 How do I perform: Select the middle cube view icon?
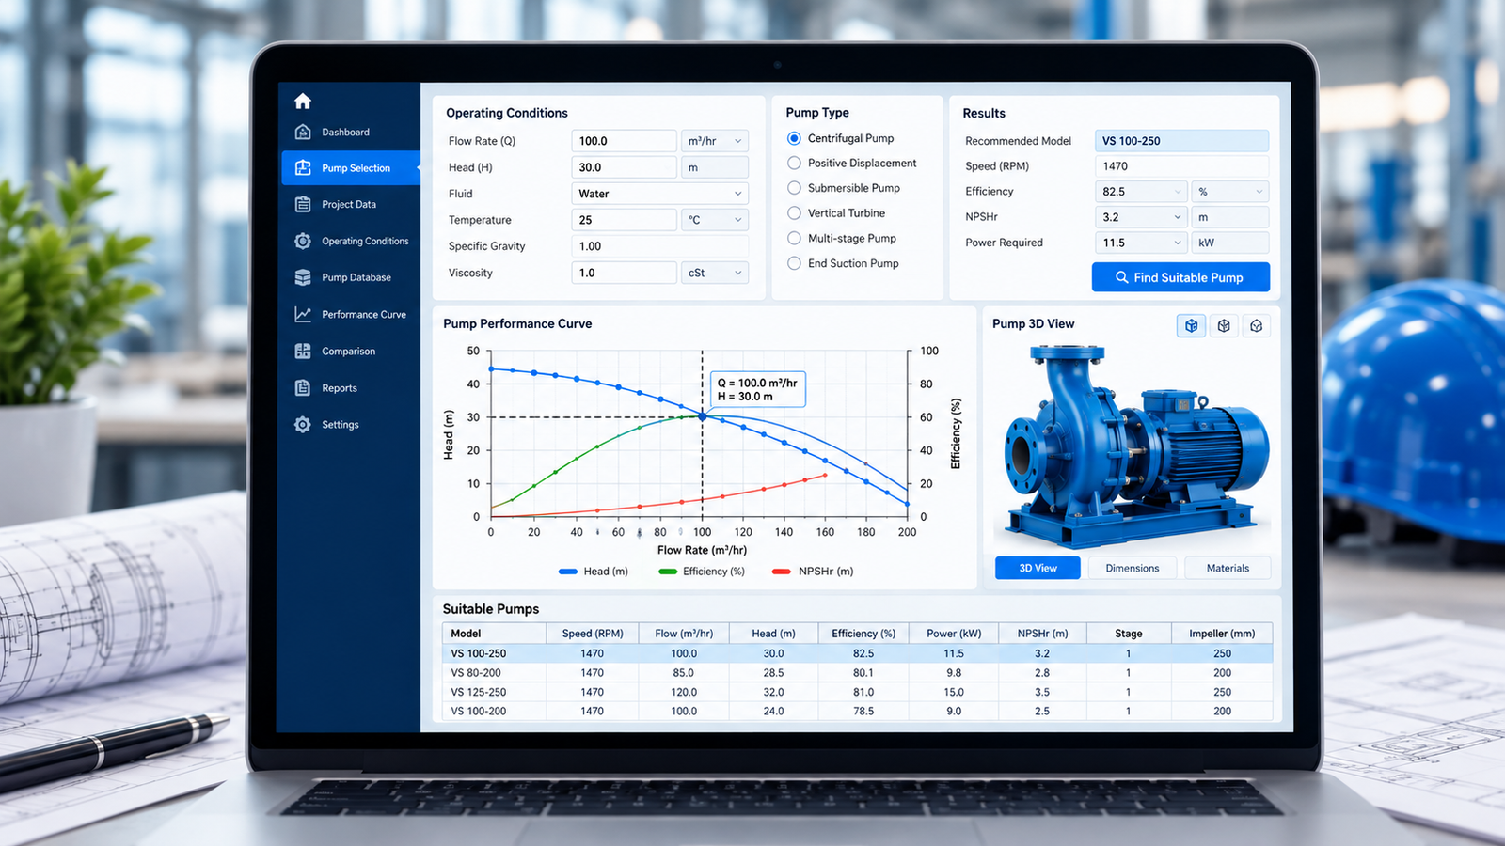click(x=1224, y=325)
